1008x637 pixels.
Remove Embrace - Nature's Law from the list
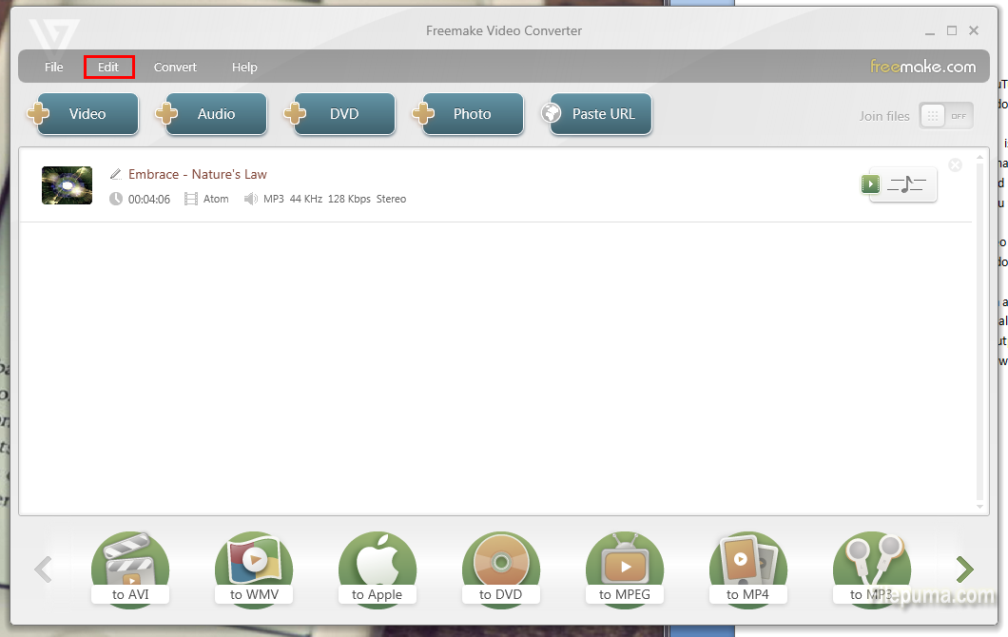point(956,165)
